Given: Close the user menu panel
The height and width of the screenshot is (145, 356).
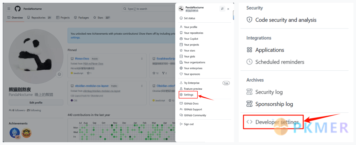Looking at the screenshot, I should click(x=228, y=9).
